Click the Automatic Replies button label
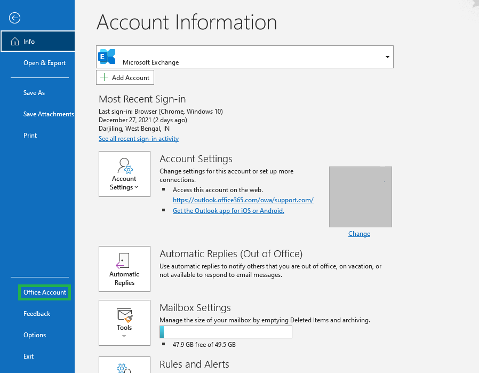The height and width of the screenshot is (373, 479). click(x=124, y=279)
